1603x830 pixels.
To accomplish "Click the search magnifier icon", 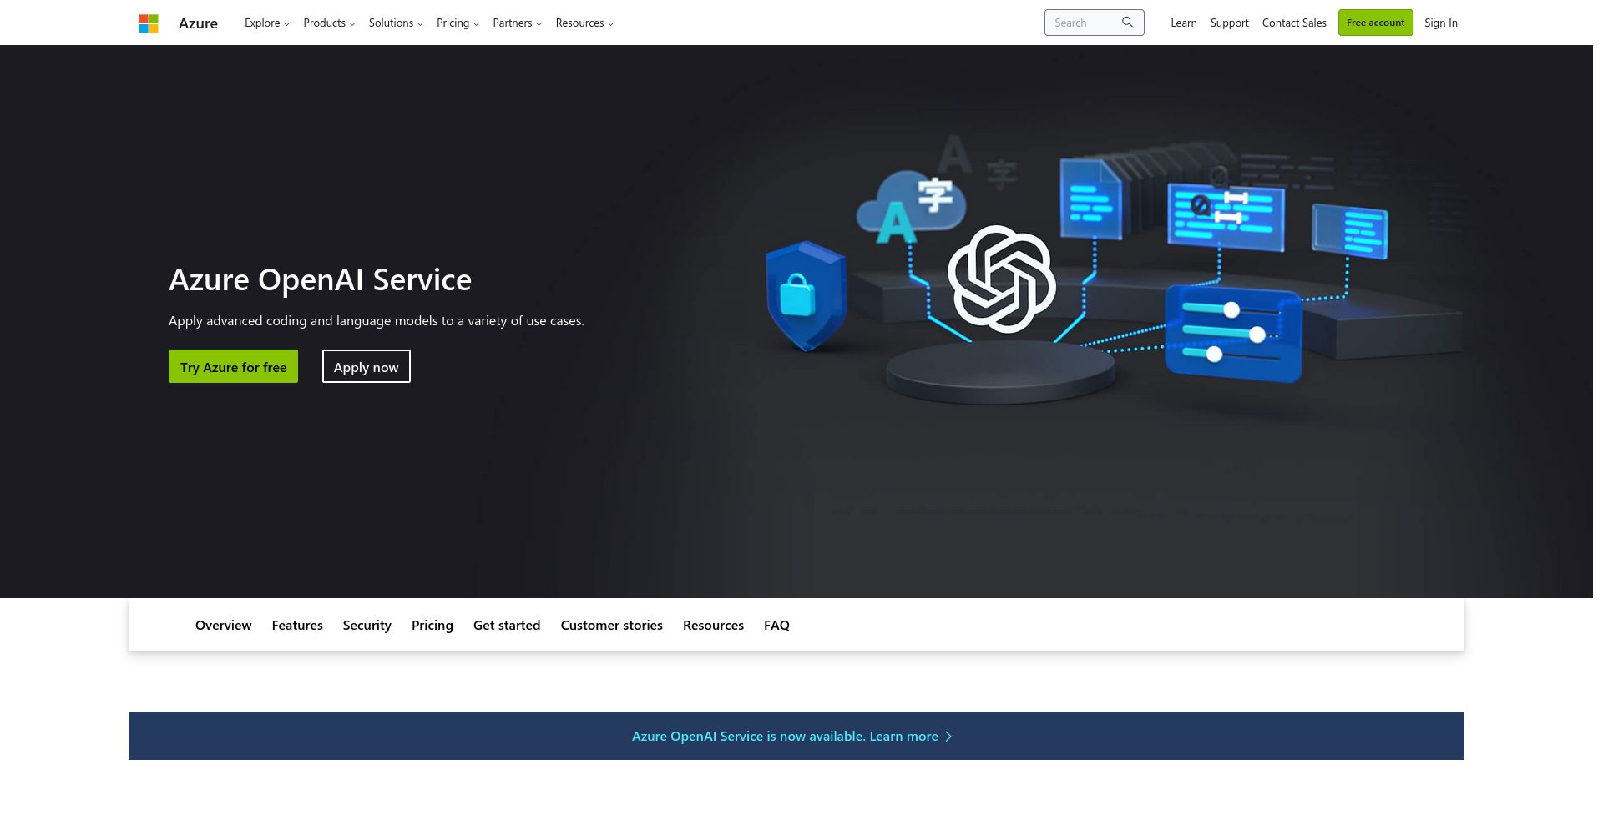I will coord(1127,23).
